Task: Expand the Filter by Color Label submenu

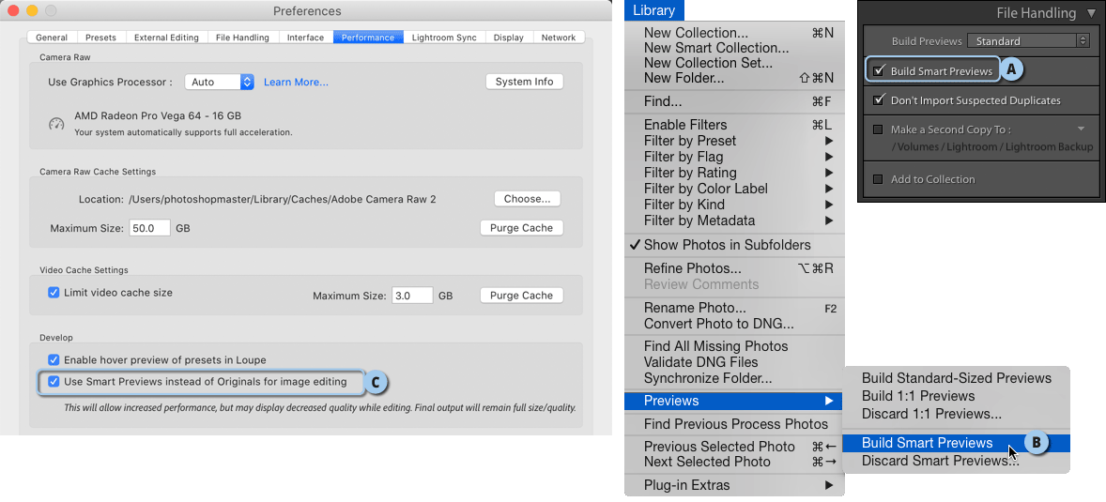Action: click(x=734, y=189)
